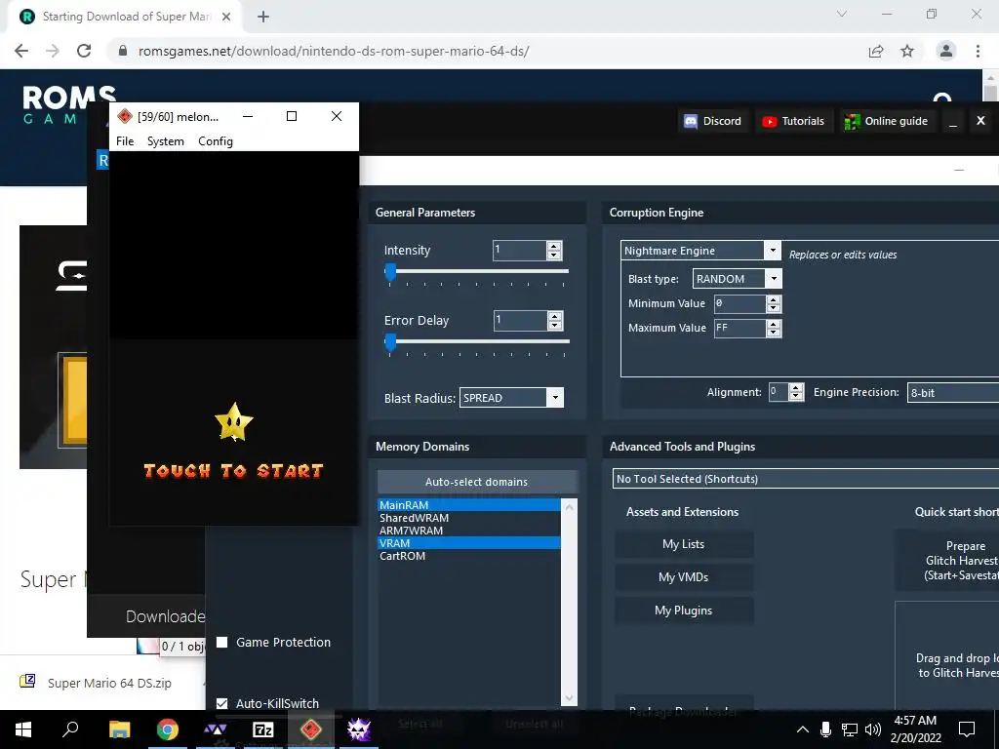Adjust Intensity slider handle

[390, 272]
